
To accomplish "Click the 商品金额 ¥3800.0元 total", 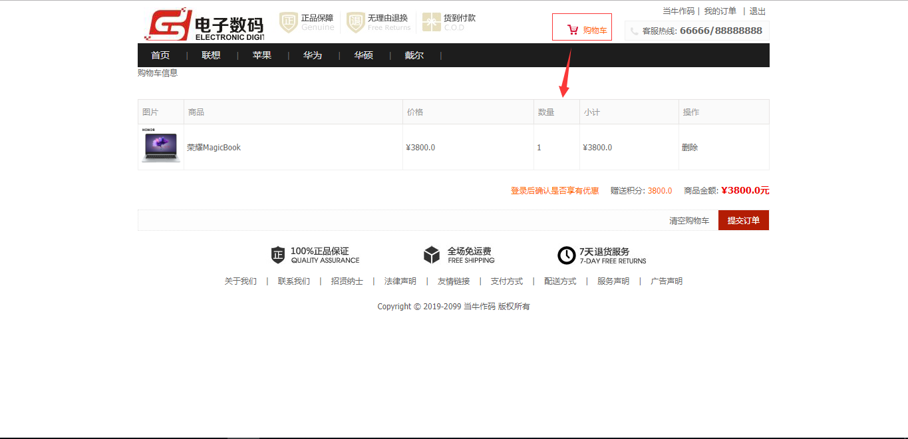I will click(745, 190).
